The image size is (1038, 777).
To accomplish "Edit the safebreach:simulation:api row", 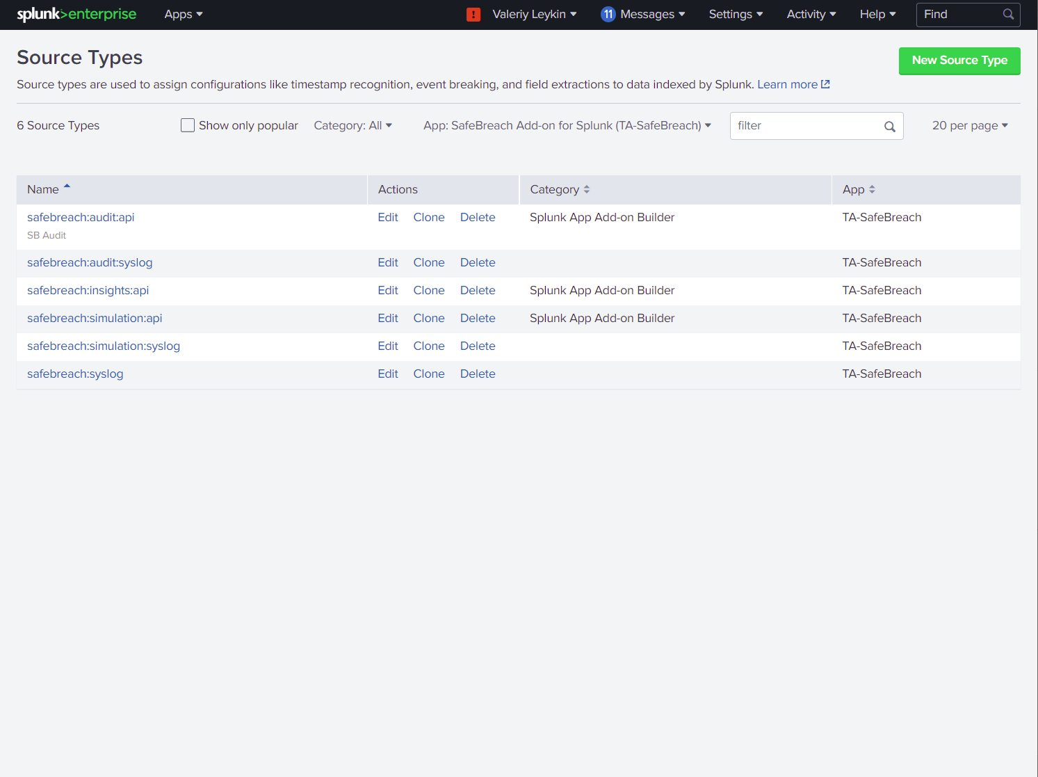I will click(x=388, y=318).
